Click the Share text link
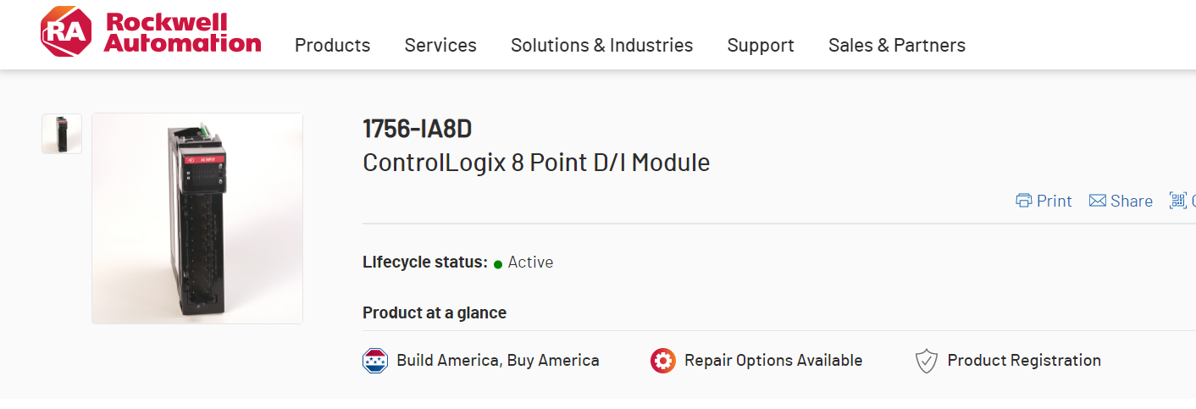Viewport: 1196px width, 409px height. point(1132,201)
